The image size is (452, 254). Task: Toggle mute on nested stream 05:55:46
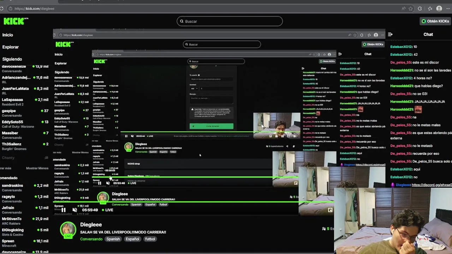pos(108,183)
